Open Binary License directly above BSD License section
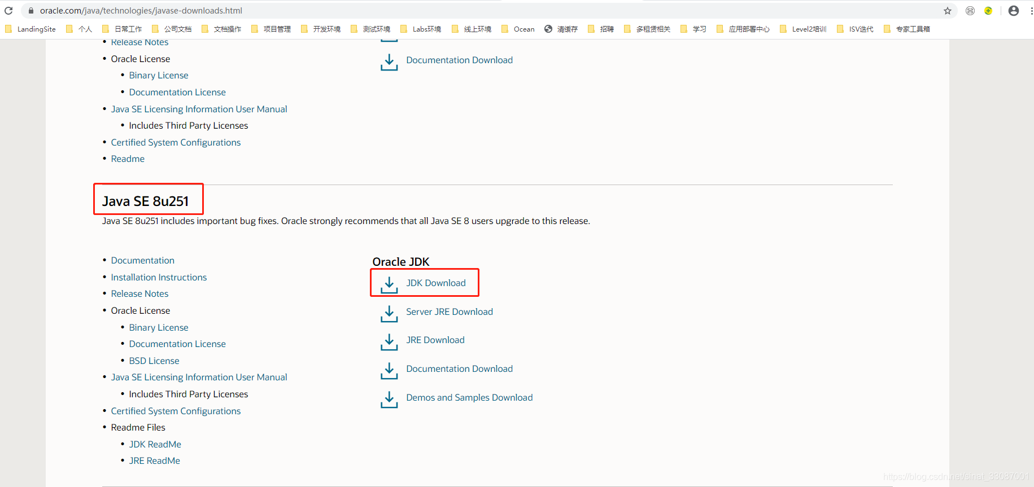This screenshot has height=487, width=1034. 159,328
